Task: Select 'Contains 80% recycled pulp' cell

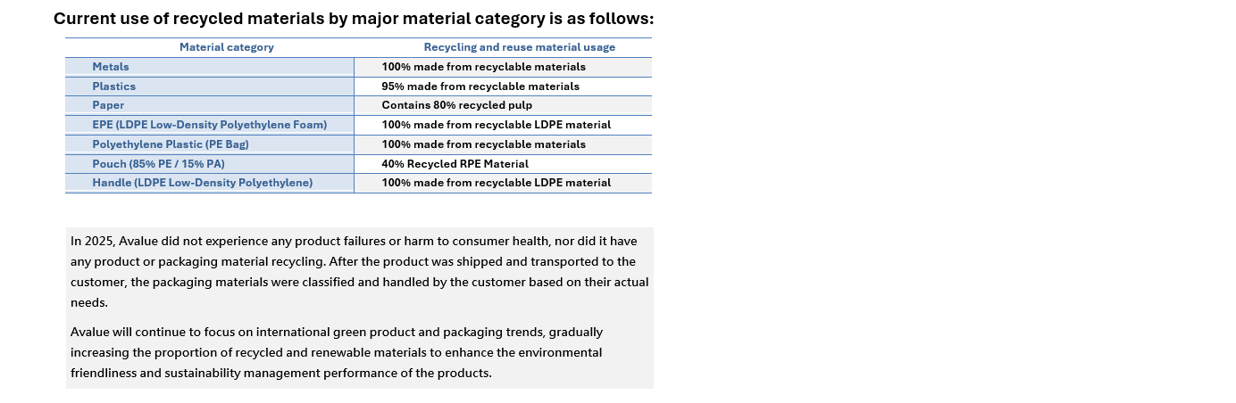Action: 504,105
